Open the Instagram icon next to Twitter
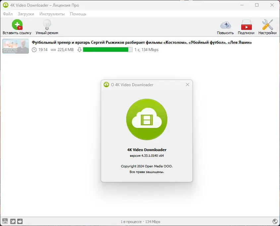The height and width of the screenshot is (226, 280). [20, 221]
